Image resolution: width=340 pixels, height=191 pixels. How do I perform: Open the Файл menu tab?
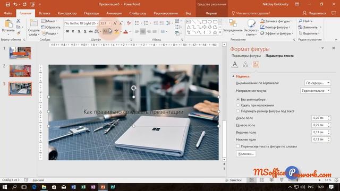pyautogui.click(x=8, y=13)
